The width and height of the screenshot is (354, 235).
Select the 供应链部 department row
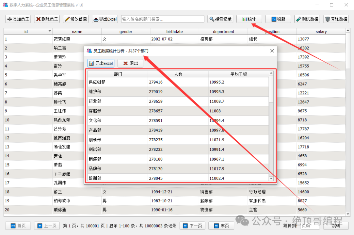pos(178,82)
